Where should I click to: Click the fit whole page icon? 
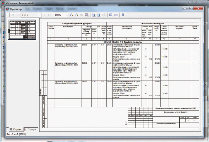coord(86,15)
